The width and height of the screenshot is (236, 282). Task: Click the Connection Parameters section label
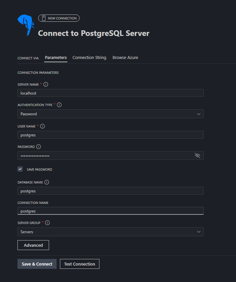coord(38,73)
